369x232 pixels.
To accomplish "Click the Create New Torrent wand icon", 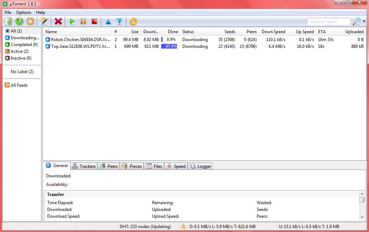I will tap(44, 22).
